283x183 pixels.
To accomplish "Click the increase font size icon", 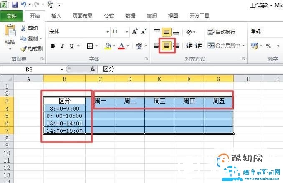I will [x=135, y=32].
